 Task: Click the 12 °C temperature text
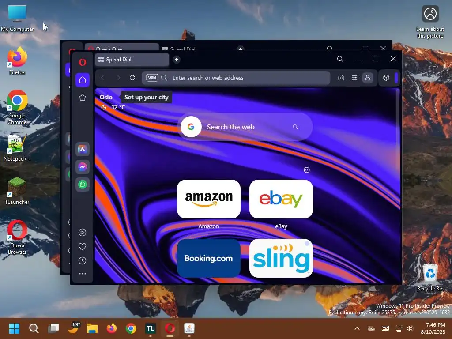click(x=118, y=107)
